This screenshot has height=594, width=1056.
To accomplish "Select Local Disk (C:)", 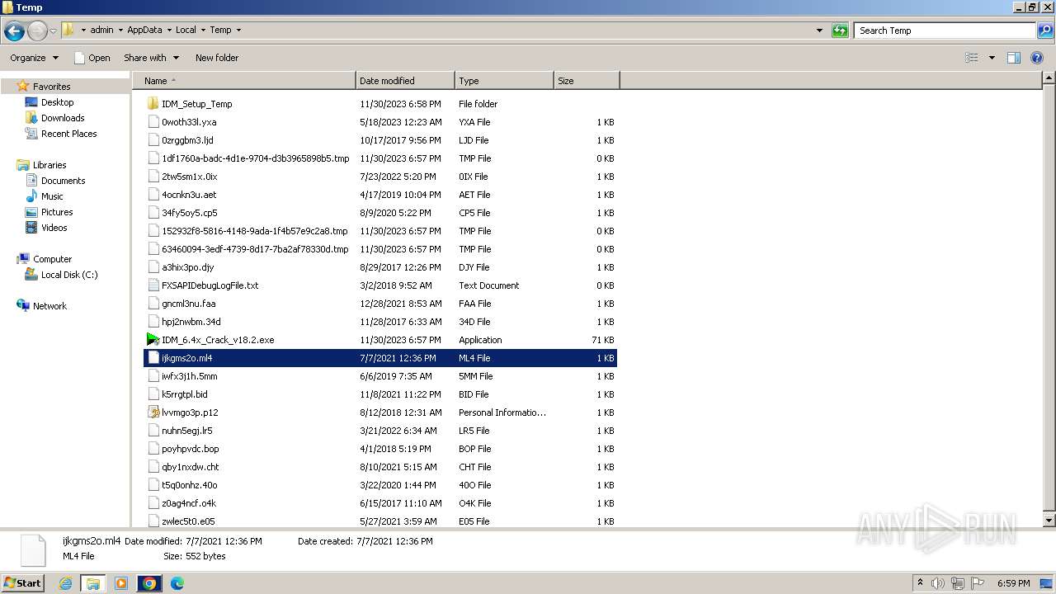I will 69,275.
